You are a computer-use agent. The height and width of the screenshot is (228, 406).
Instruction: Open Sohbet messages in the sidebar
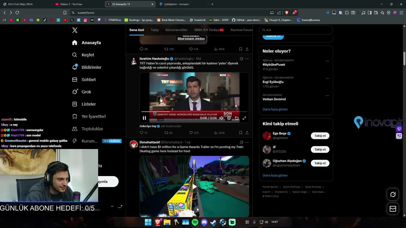click(x=84, y=79)
